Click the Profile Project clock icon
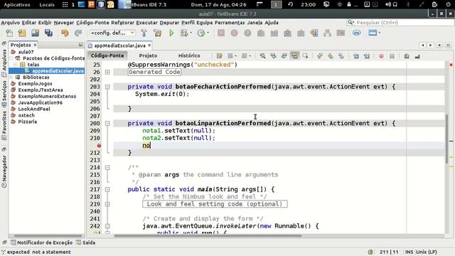The width and height of the screenshot is (455, 256). coord(201,33)
